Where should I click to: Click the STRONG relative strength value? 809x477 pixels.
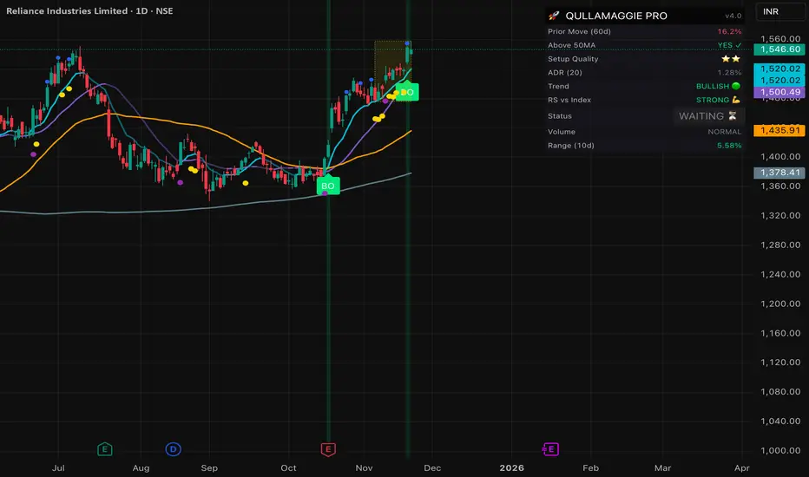click(x=713, y=100)
